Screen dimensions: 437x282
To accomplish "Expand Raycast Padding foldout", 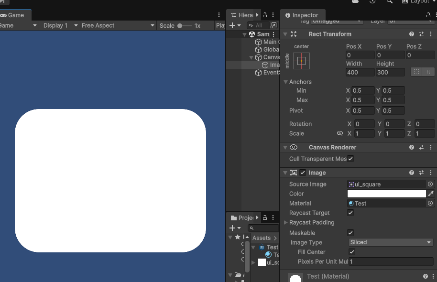I will (x=285, y=222).
